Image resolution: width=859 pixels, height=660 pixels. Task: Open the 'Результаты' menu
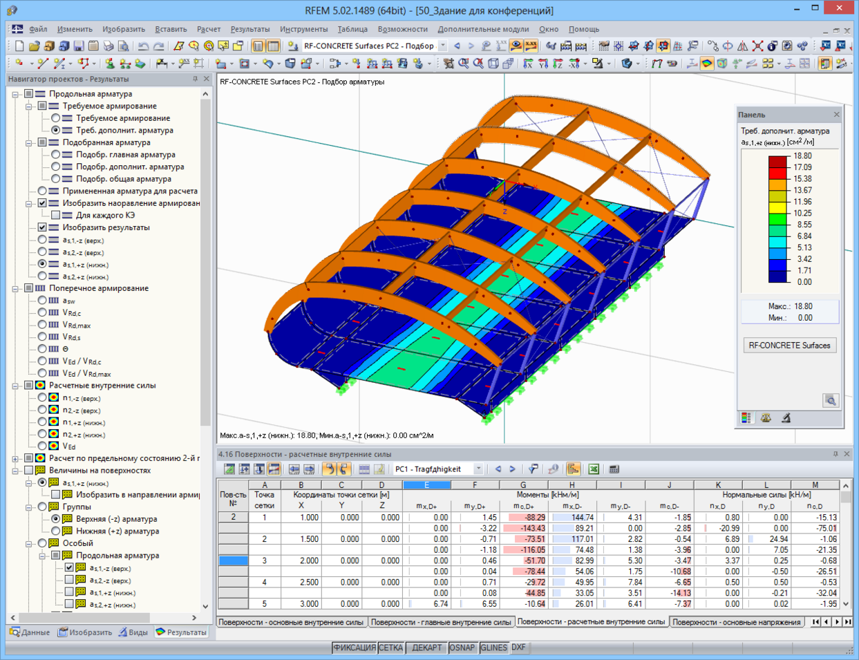coord(249,29)
